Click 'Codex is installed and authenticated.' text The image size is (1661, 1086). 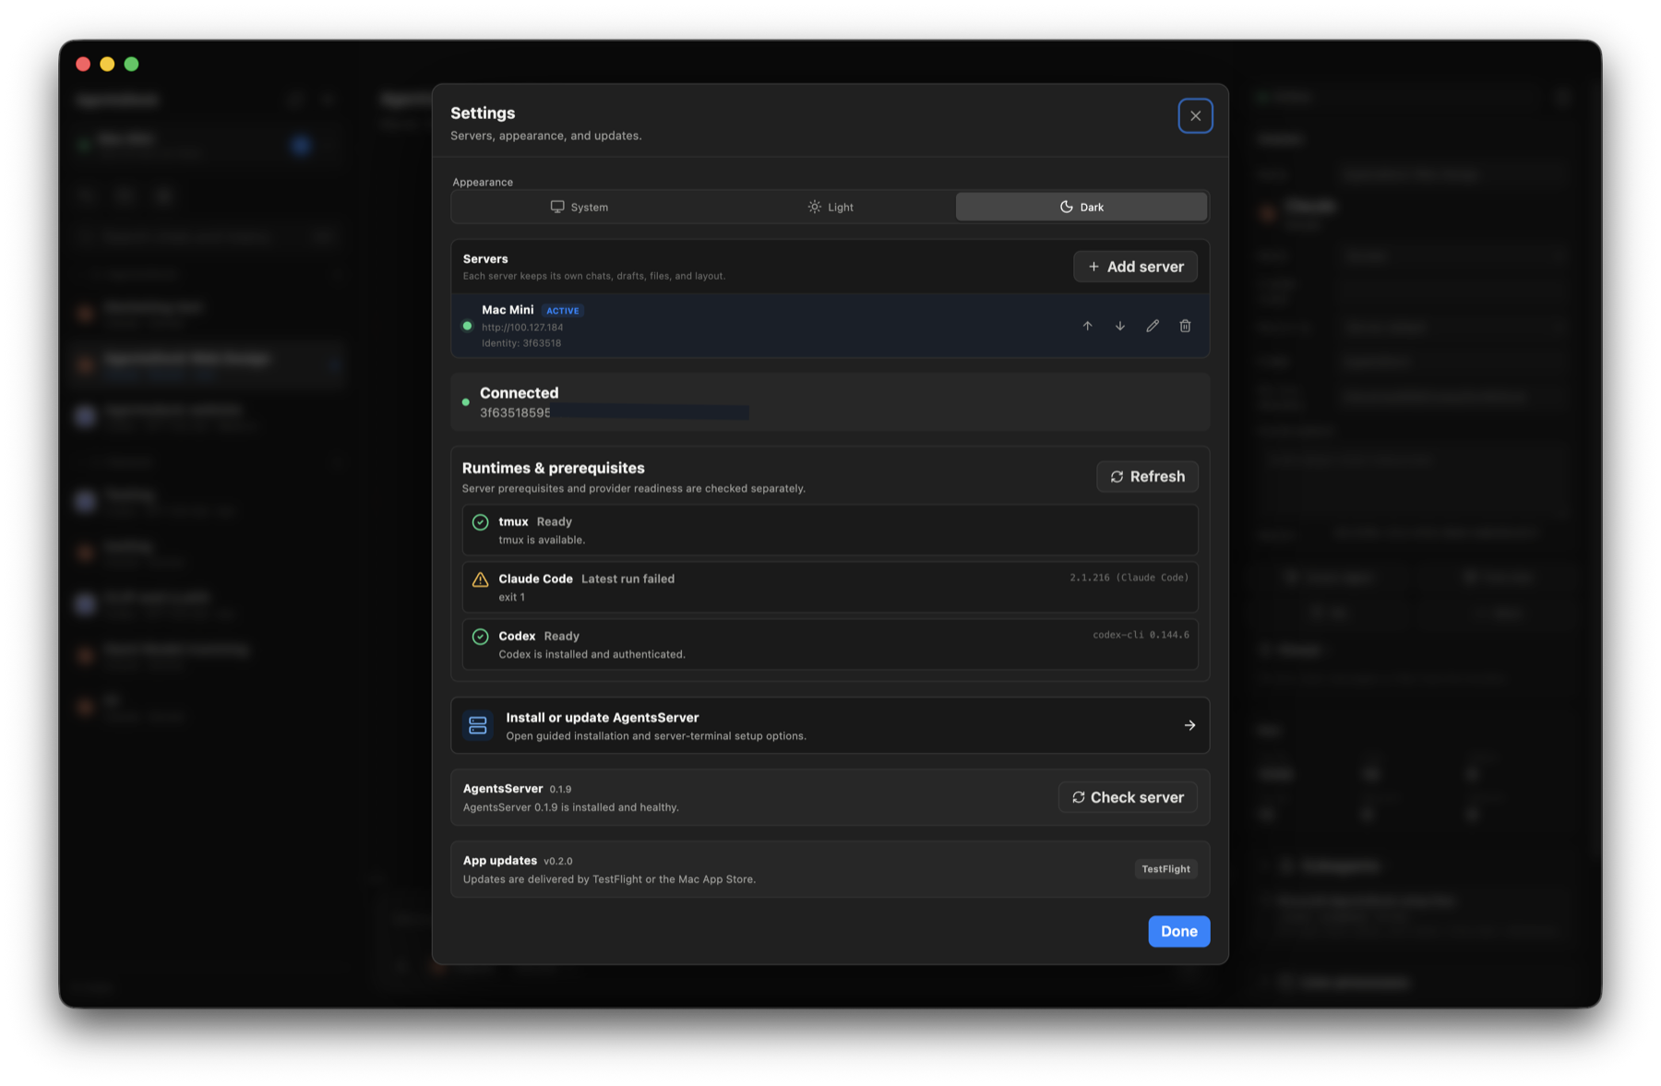592,654
